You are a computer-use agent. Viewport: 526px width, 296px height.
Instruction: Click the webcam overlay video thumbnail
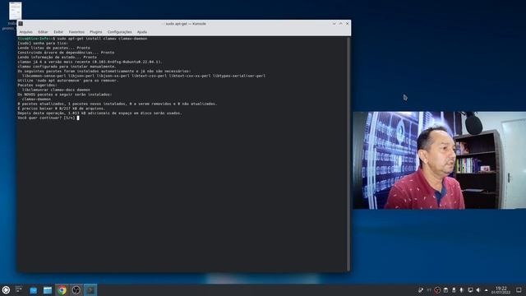coord(439,160)
